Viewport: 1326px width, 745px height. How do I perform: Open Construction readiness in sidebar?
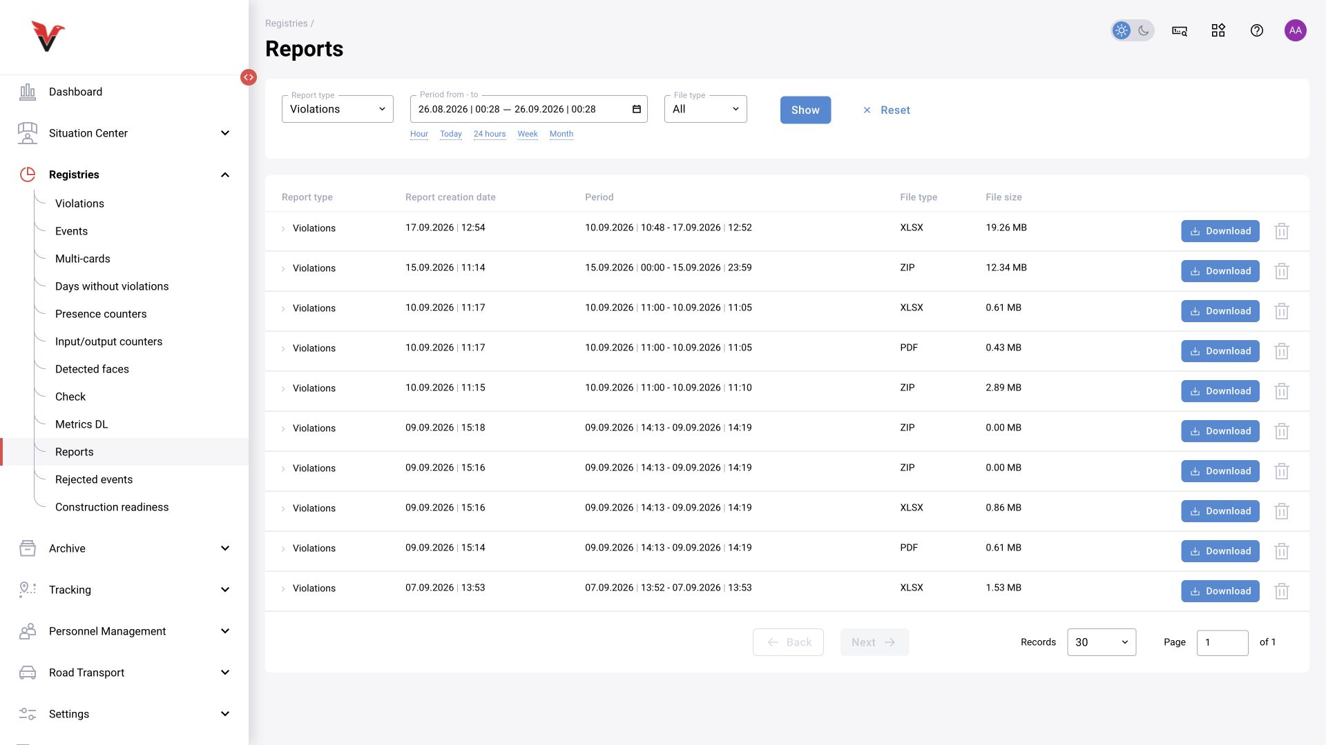112,507
